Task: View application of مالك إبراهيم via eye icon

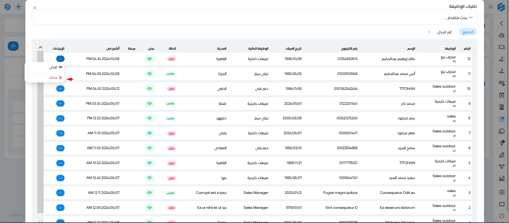Action: point(150,59)
